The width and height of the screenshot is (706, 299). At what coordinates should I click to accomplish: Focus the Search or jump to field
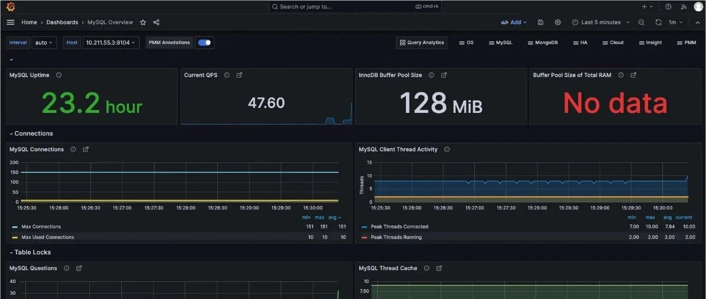(355, 7)
